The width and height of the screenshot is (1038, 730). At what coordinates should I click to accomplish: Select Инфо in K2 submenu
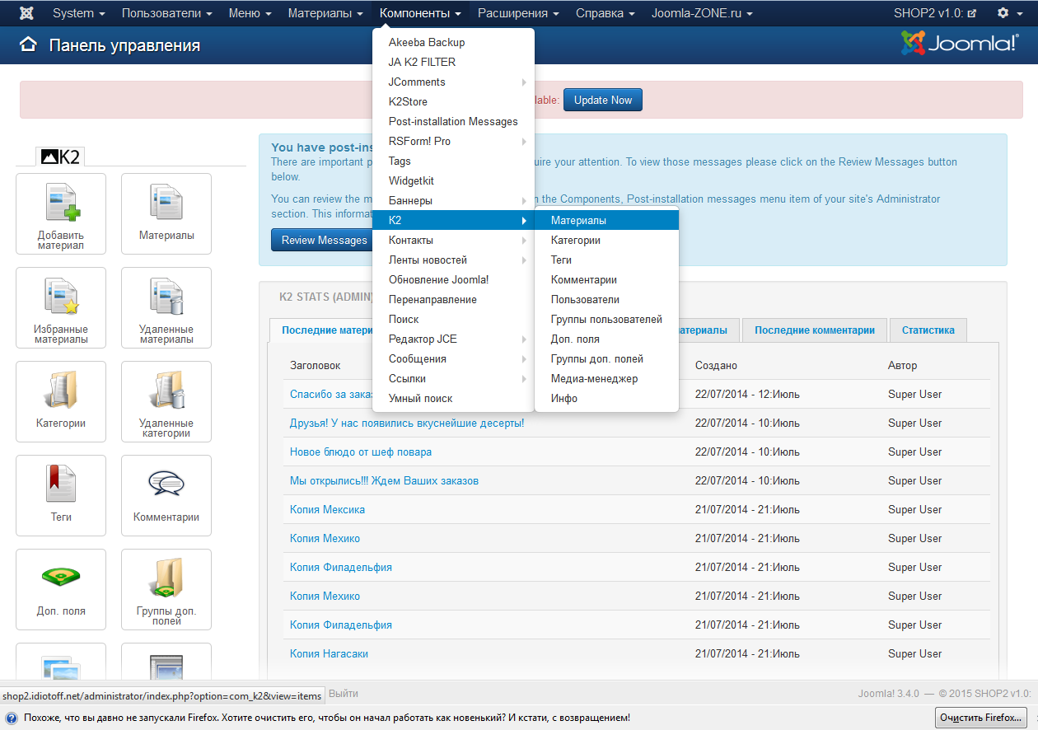click(607, 398)
